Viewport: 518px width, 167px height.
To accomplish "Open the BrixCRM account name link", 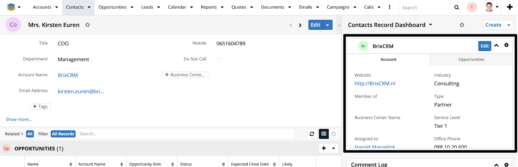I will tap(68, 75).
